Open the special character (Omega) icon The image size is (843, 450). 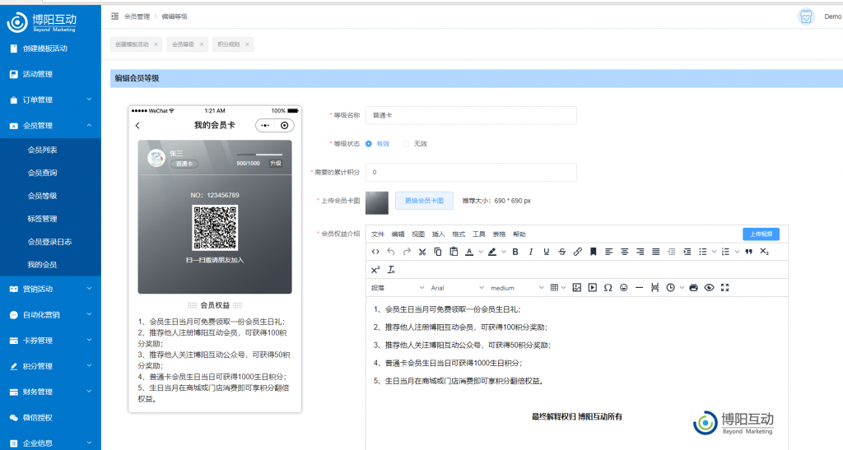click(608, 287)
